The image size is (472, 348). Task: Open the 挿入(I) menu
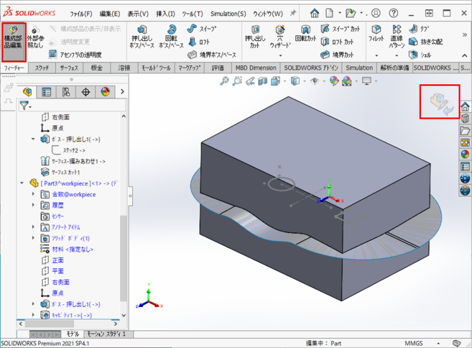click(x=166, y=13)
